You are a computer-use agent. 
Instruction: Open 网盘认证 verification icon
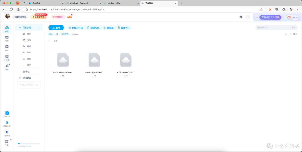[7, 124]
